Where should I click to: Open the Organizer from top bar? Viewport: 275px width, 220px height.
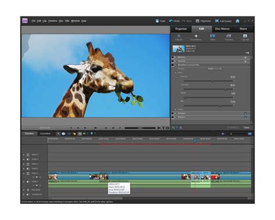203,21
